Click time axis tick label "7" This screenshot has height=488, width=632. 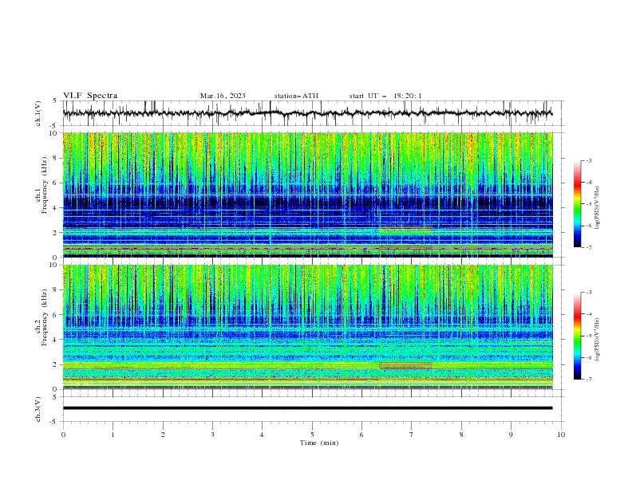(412, 435)
